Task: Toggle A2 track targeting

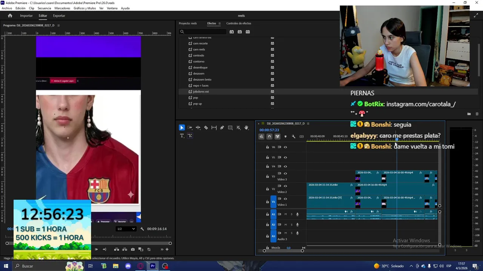Action: pyautogui.click(x=274, y=225)
